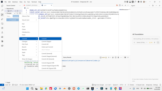Toggle the bottom panel layout
This screenshot has height=91, width=162.
(130, 2)
